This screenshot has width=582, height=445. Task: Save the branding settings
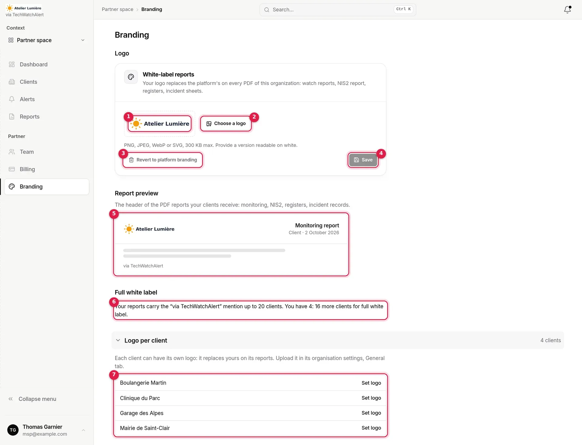pos(363,160)
